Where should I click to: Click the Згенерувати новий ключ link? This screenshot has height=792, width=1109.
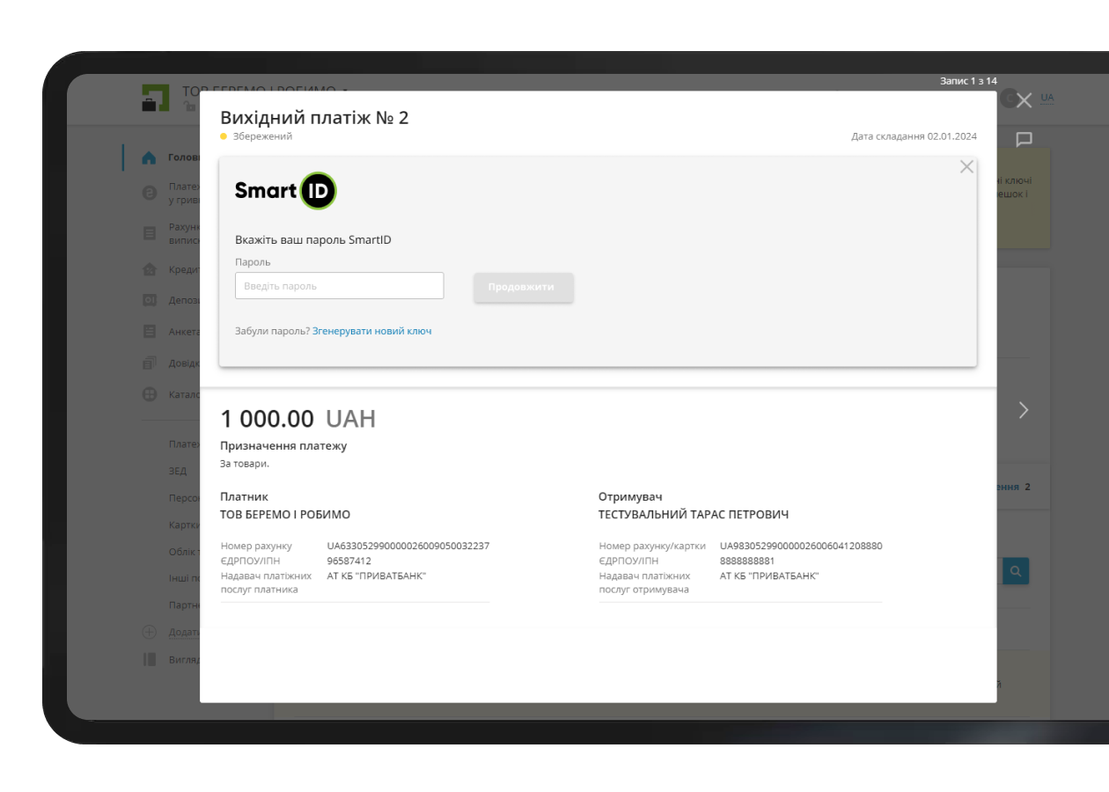[x=373, y=333]
